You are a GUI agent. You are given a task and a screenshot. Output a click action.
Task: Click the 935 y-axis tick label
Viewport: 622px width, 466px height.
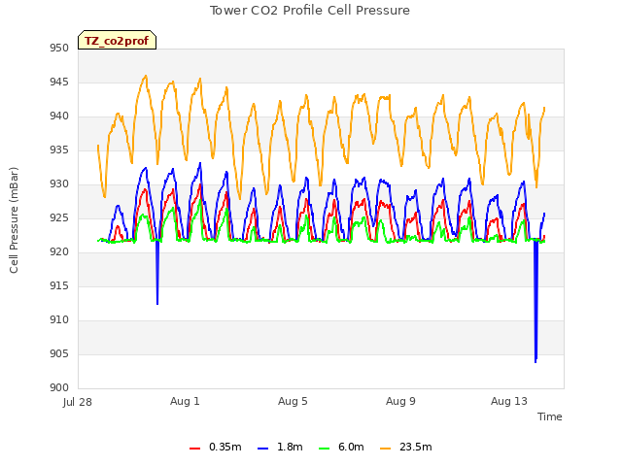tap(59, 150)
